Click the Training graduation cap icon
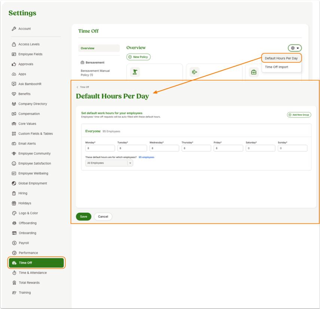The image size is (320, 309). pos(14,293)
